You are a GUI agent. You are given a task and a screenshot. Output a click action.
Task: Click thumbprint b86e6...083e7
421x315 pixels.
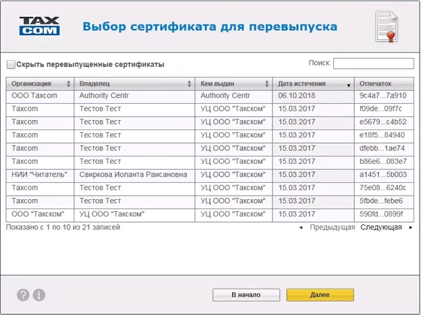(383, 161)
